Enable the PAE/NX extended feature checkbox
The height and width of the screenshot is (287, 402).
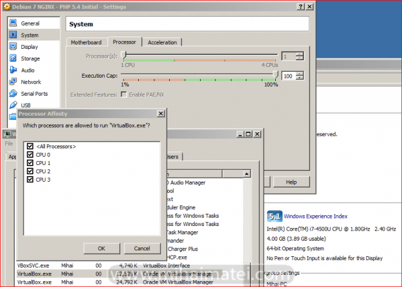point(124,94)
